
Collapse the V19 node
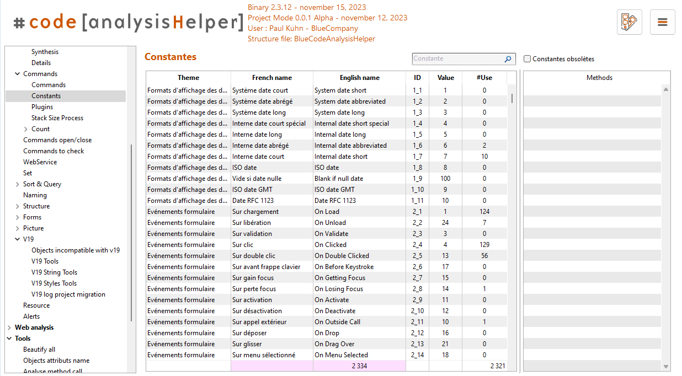tap(18, 239)
